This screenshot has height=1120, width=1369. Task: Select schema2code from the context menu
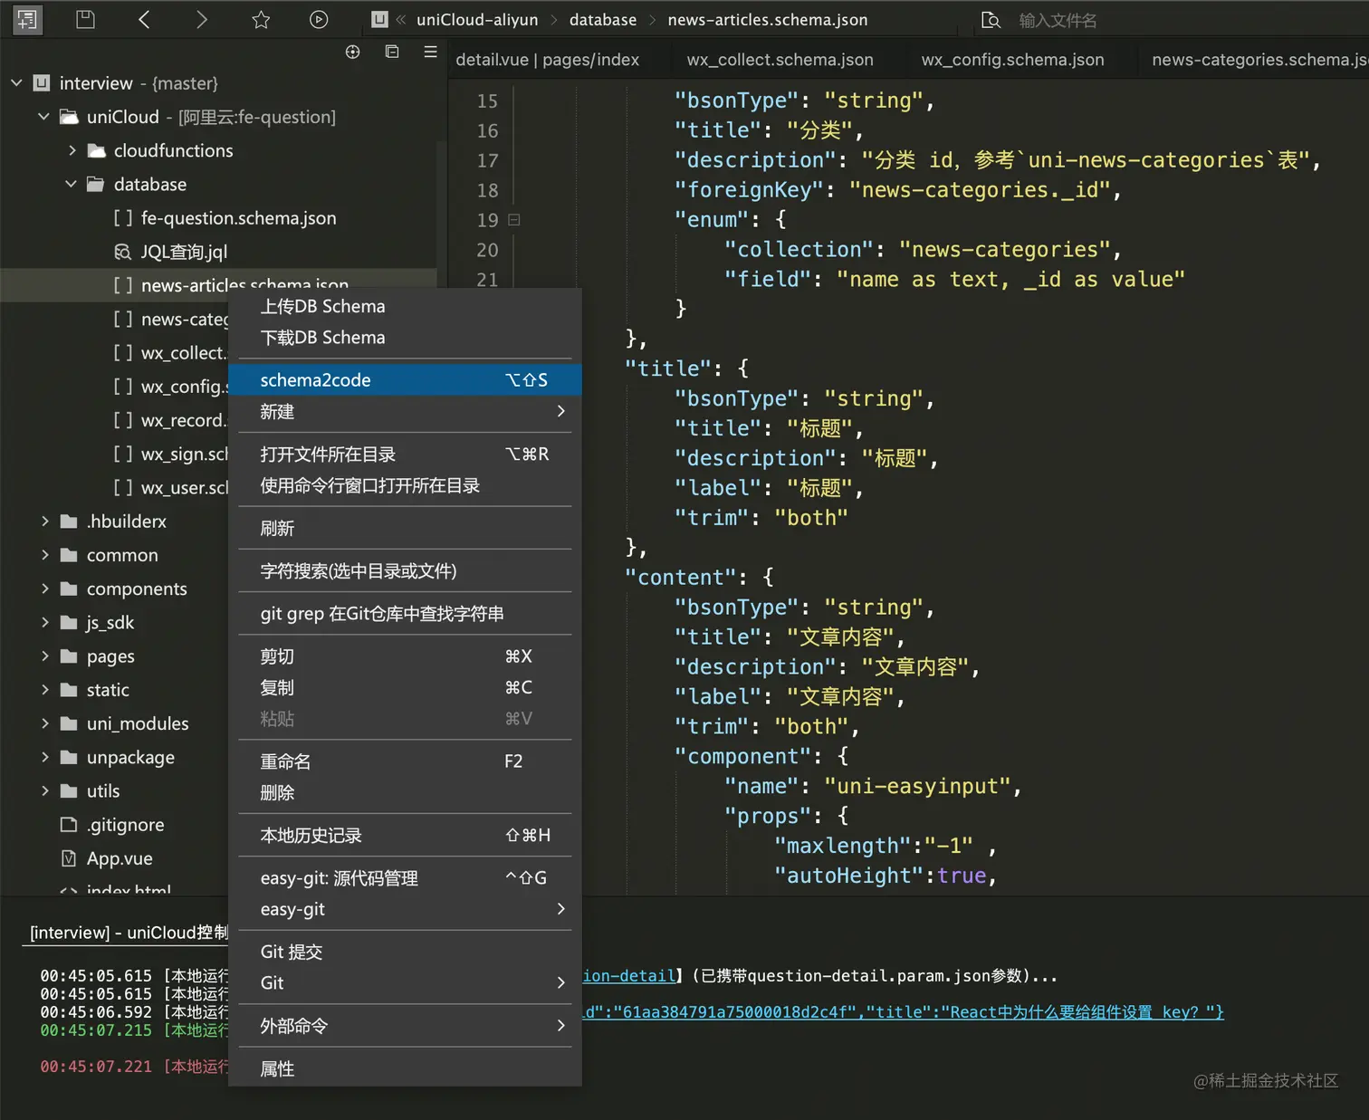(x=315, y=379)
